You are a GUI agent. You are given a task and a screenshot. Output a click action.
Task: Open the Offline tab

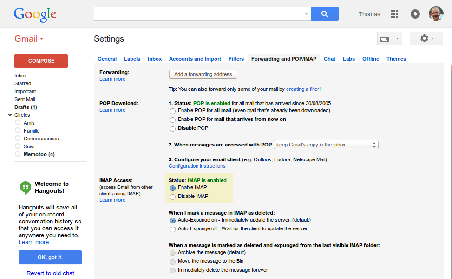371,59
